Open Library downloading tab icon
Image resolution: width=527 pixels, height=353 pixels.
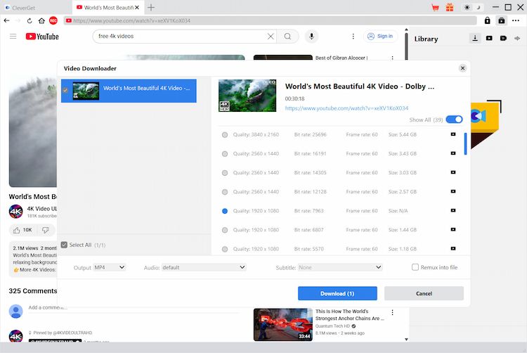pos(476,39)
